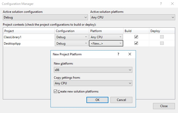Uncheck Create new solution platforms

point(56,91)
